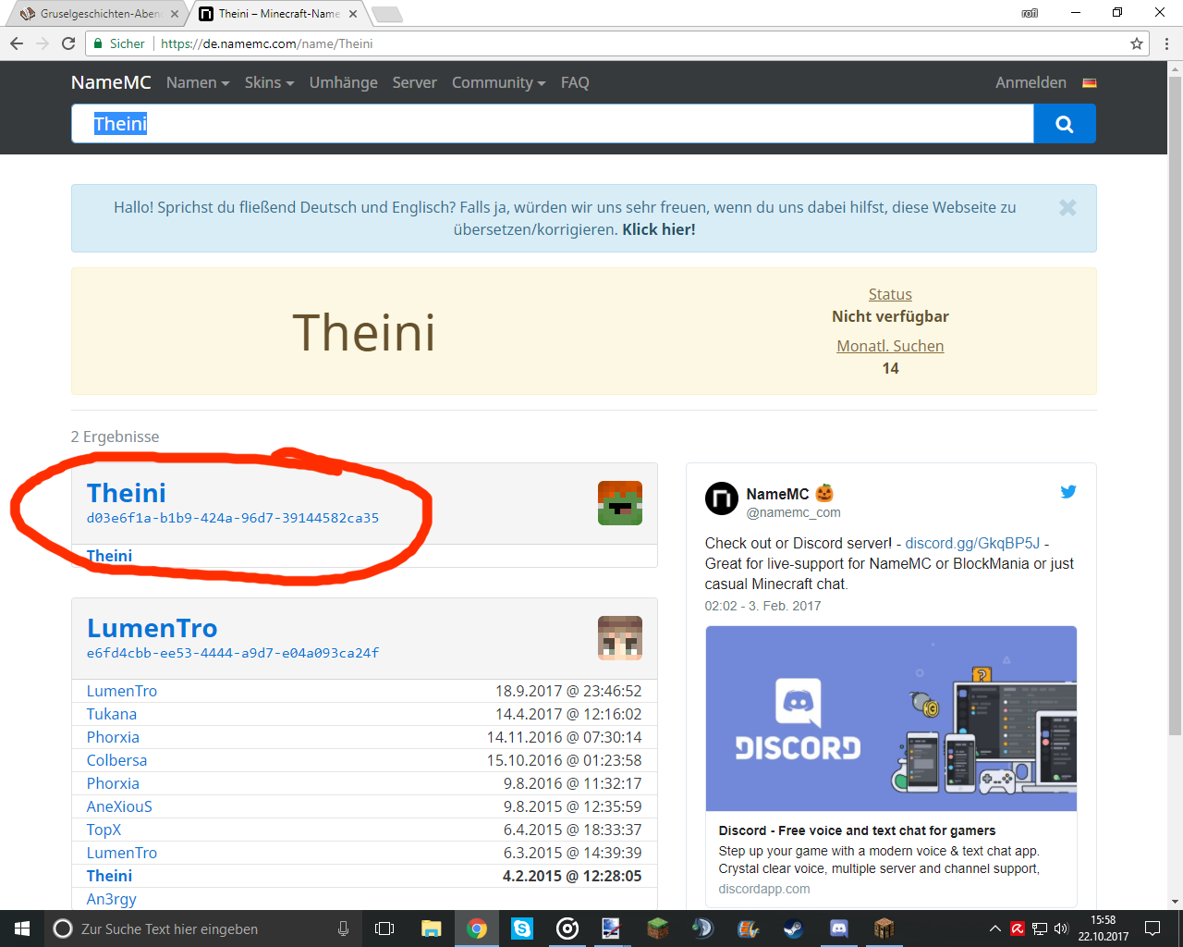Image resolution: width=1183 pixels, height=947 pixels.
Task: Click the Cortana microphone icon
Action: point(343,929)
